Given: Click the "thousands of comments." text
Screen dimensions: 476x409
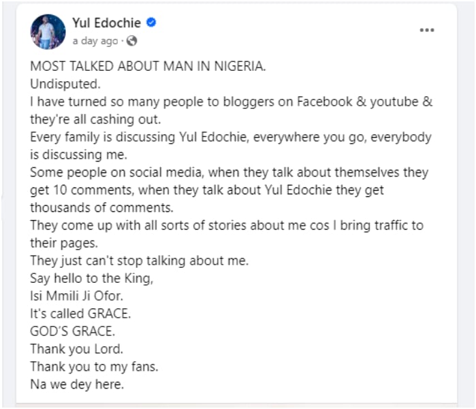Looking at the screenshot, I should click(x=92, y=207).
